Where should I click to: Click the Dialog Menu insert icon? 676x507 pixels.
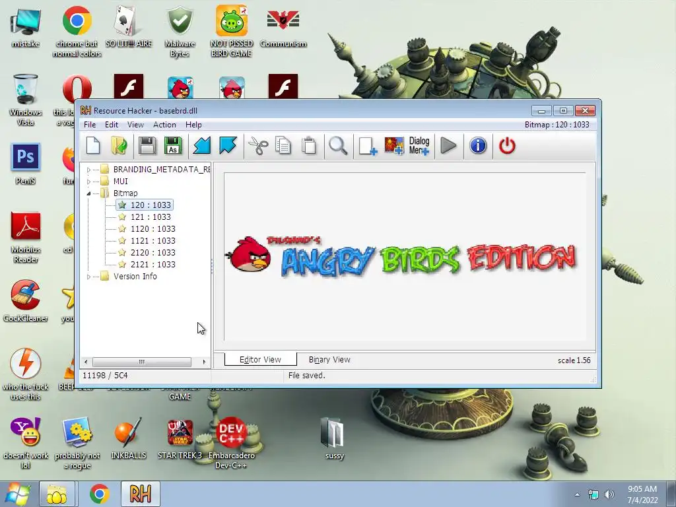pos(419,146)
